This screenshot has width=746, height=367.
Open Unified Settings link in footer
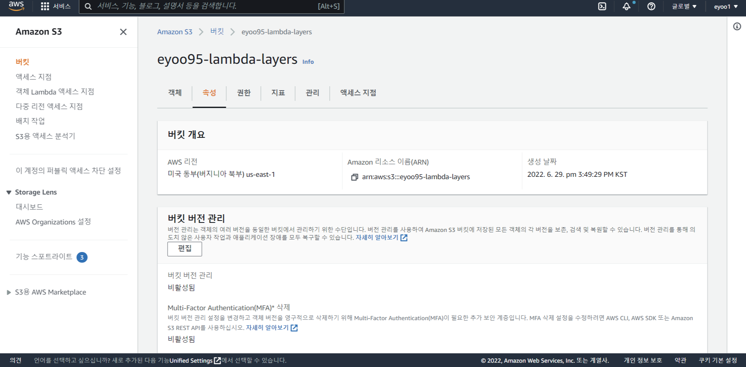point(191,361)
